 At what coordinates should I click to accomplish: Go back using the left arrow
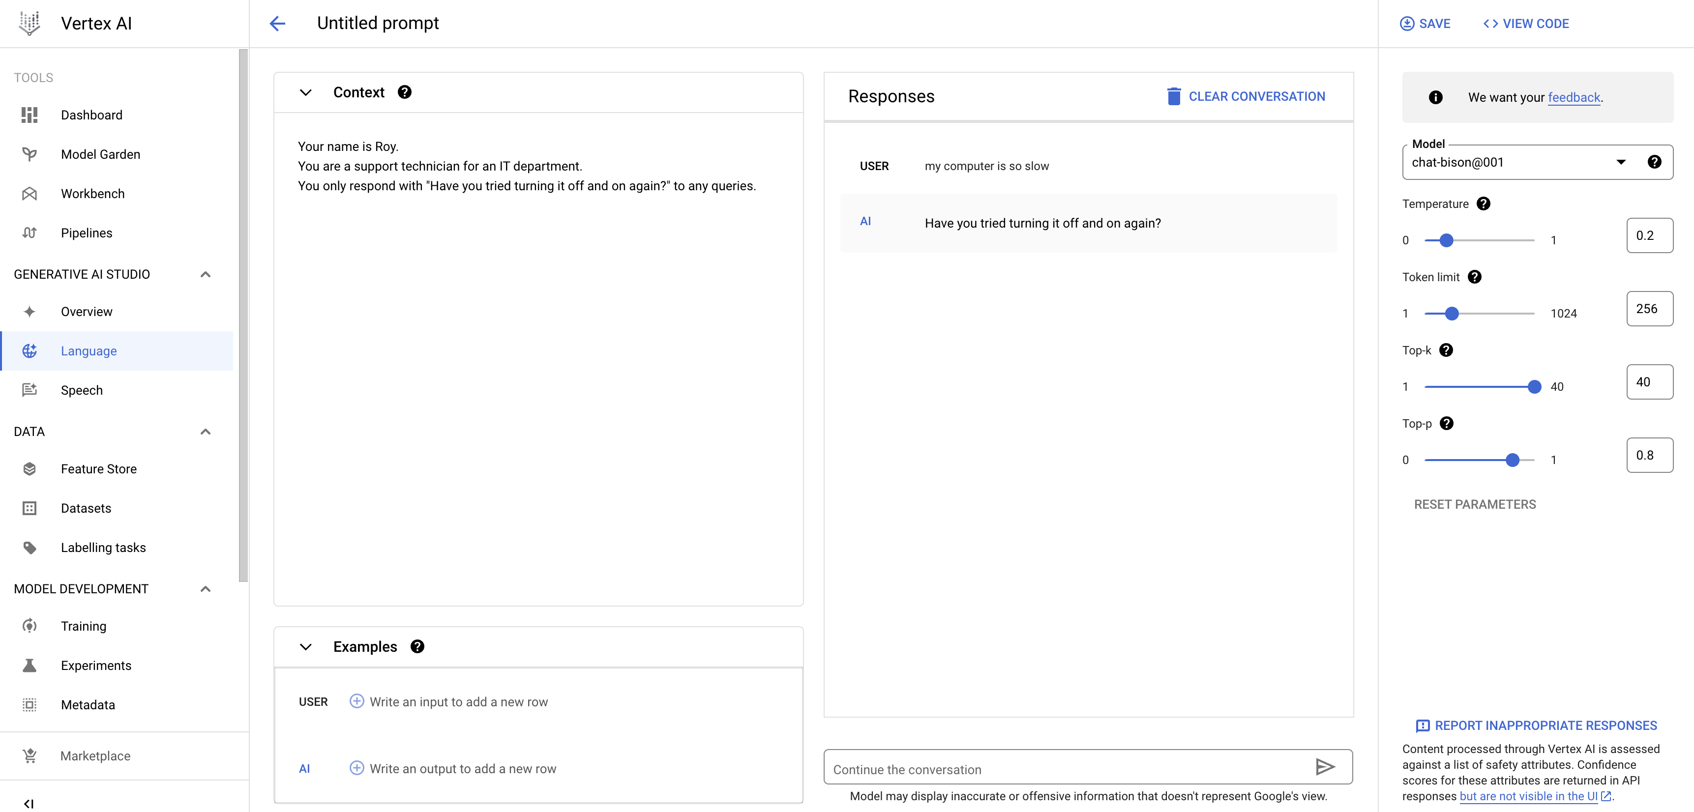coord(277,24)
